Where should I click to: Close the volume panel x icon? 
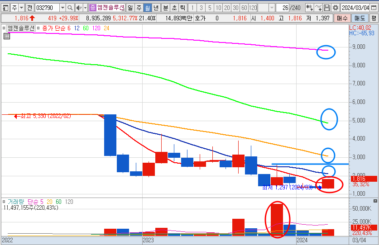tap(375, 201)
